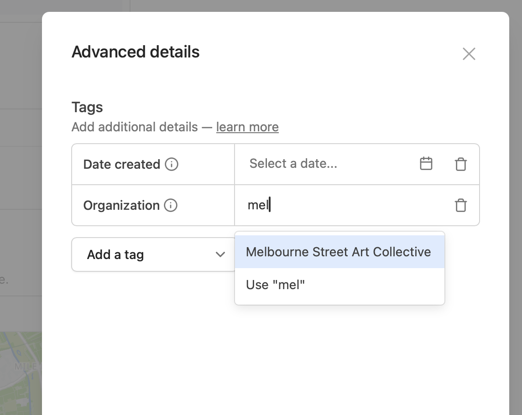Remove the Organization tag with trash icon
522x415 pixels.
click(x=461, y=205)
